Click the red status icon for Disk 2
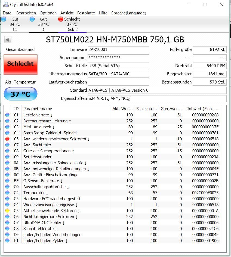The image size is (231, 257). (x=61, y=19)
